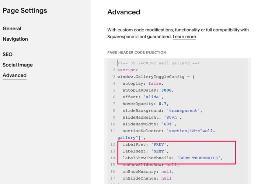Open the General settings tab
This screenshot has width=258, height=184.
(12, 28)
